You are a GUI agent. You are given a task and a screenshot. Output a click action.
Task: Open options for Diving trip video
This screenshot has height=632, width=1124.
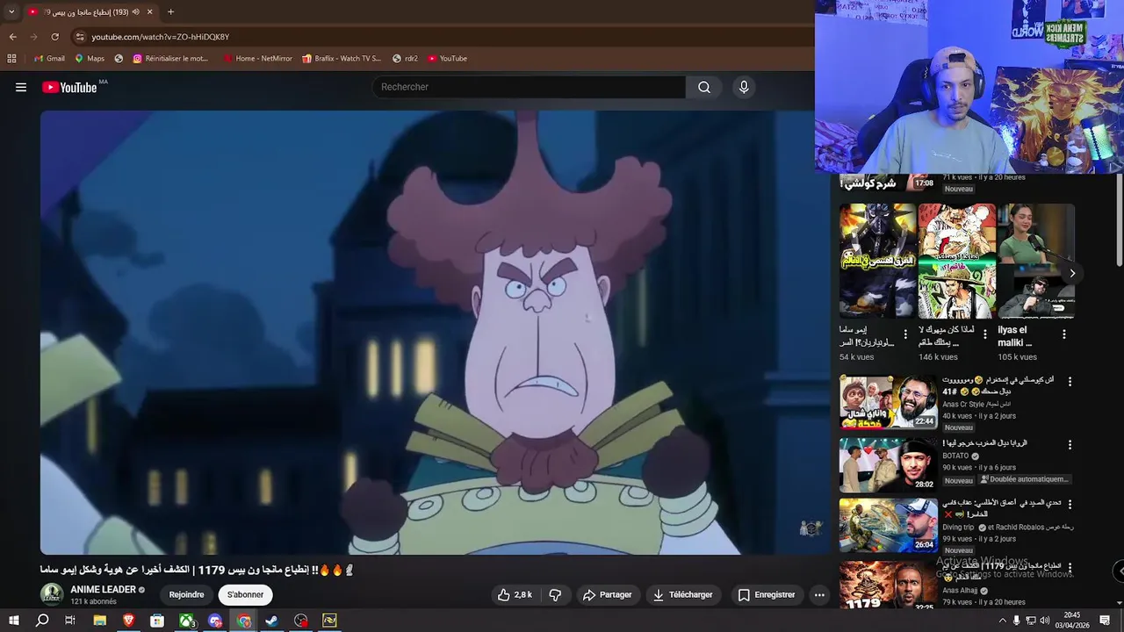coord(1070,505)
